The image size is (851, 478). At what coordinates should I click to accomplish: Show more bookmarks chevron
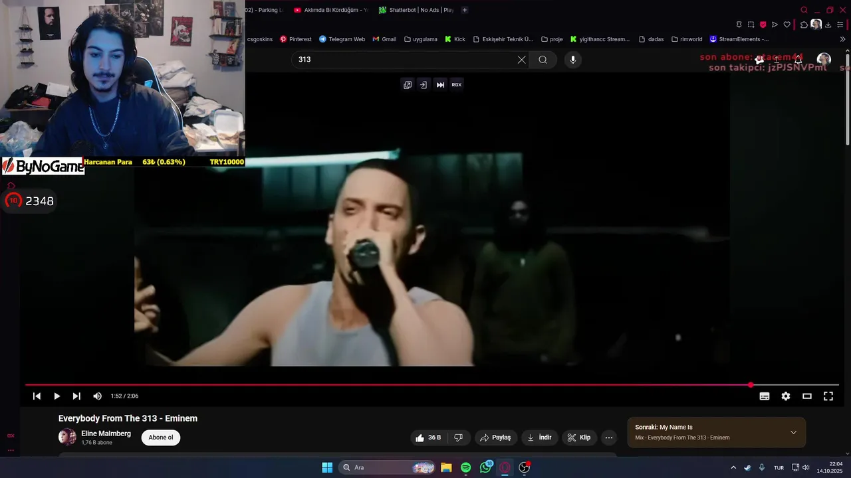(843, 39)
